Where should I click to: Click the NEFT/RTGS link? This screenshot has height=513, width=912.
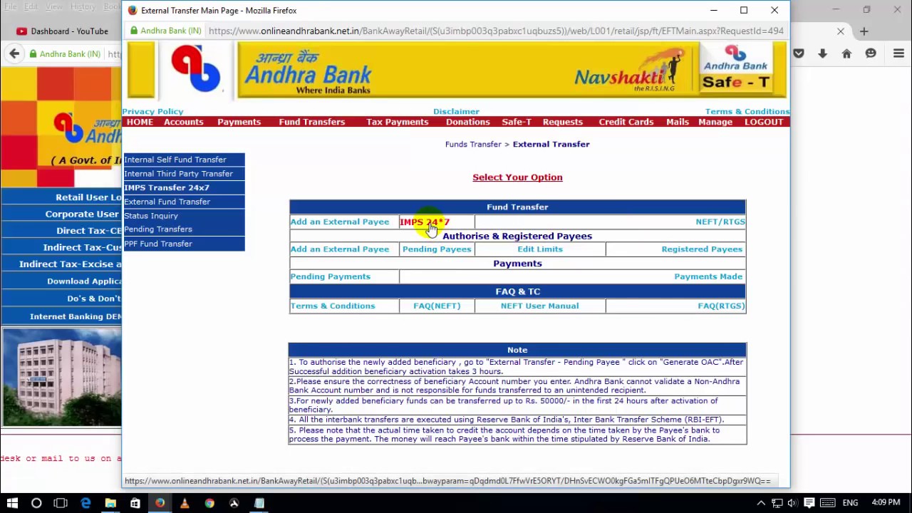pyautogui.click(x=720, y=222)
